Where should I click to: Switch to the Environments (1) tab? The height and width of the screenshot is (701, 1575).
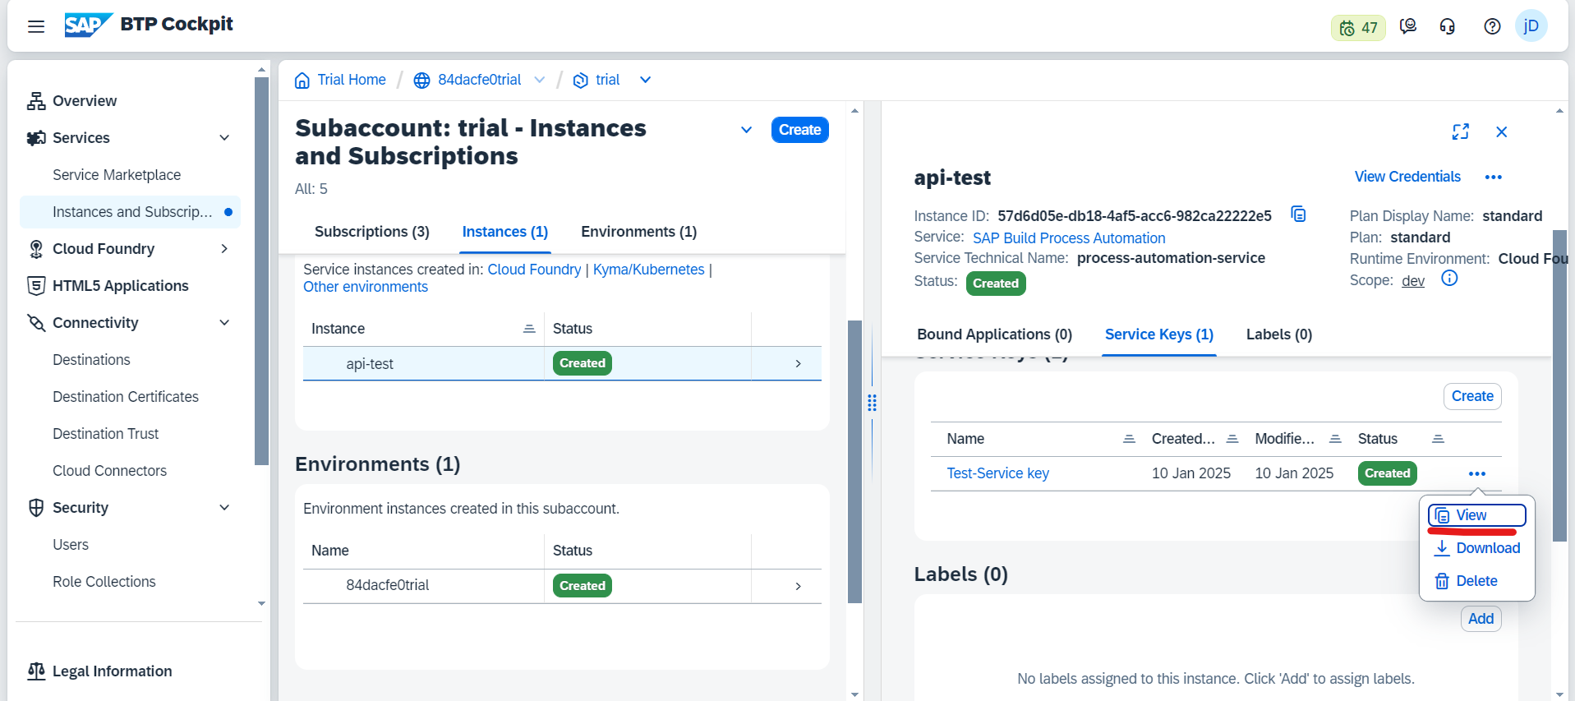point(638,232)
